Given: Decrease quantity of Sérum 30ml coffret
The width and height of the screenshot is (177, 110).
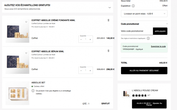Looking at the screenshot, I should [x=81, y=71].
